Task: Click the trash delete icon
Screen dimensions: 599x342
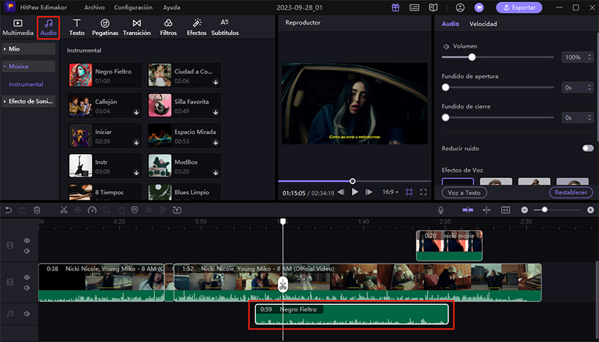Action: [x=36, y=210]
